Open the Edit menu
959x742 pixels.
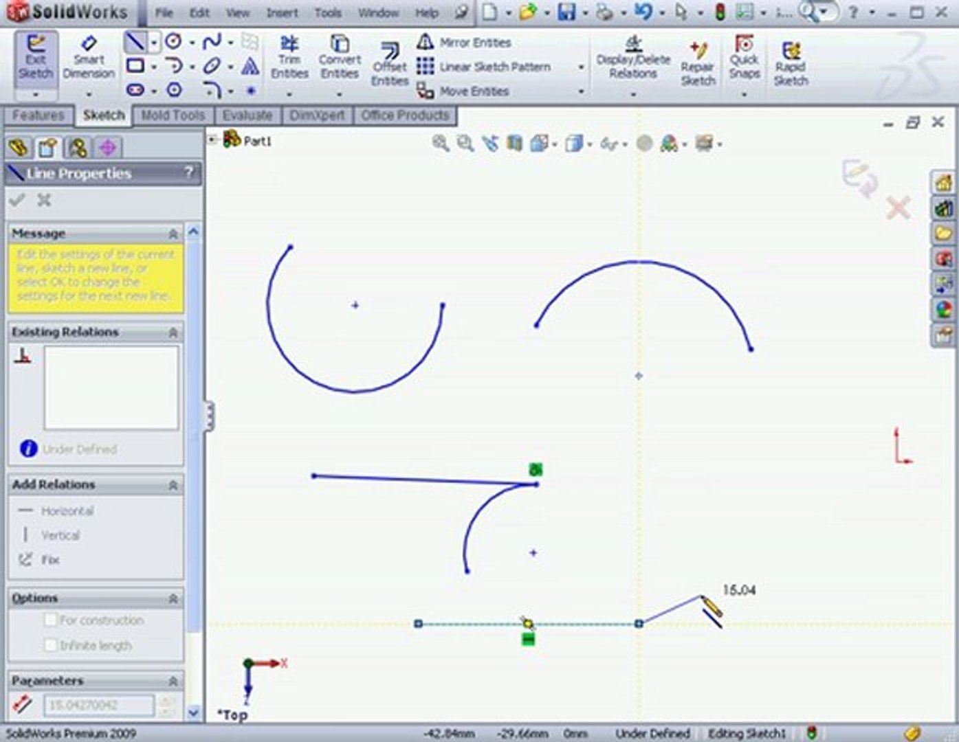(x=199, y=12)
